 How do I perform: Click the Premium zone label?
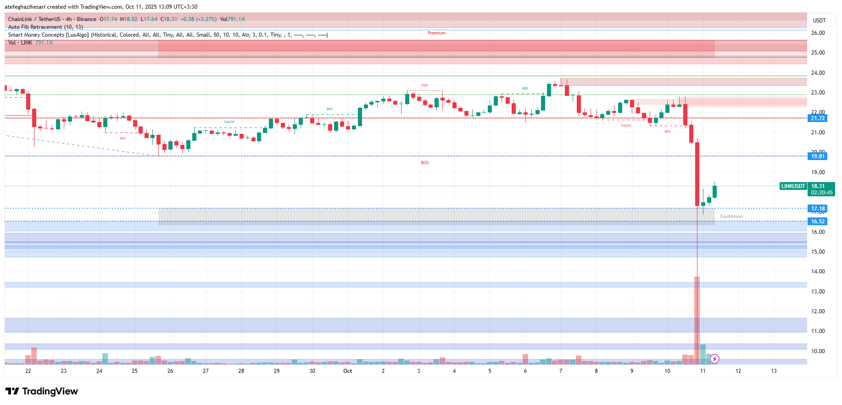[436, 33]
